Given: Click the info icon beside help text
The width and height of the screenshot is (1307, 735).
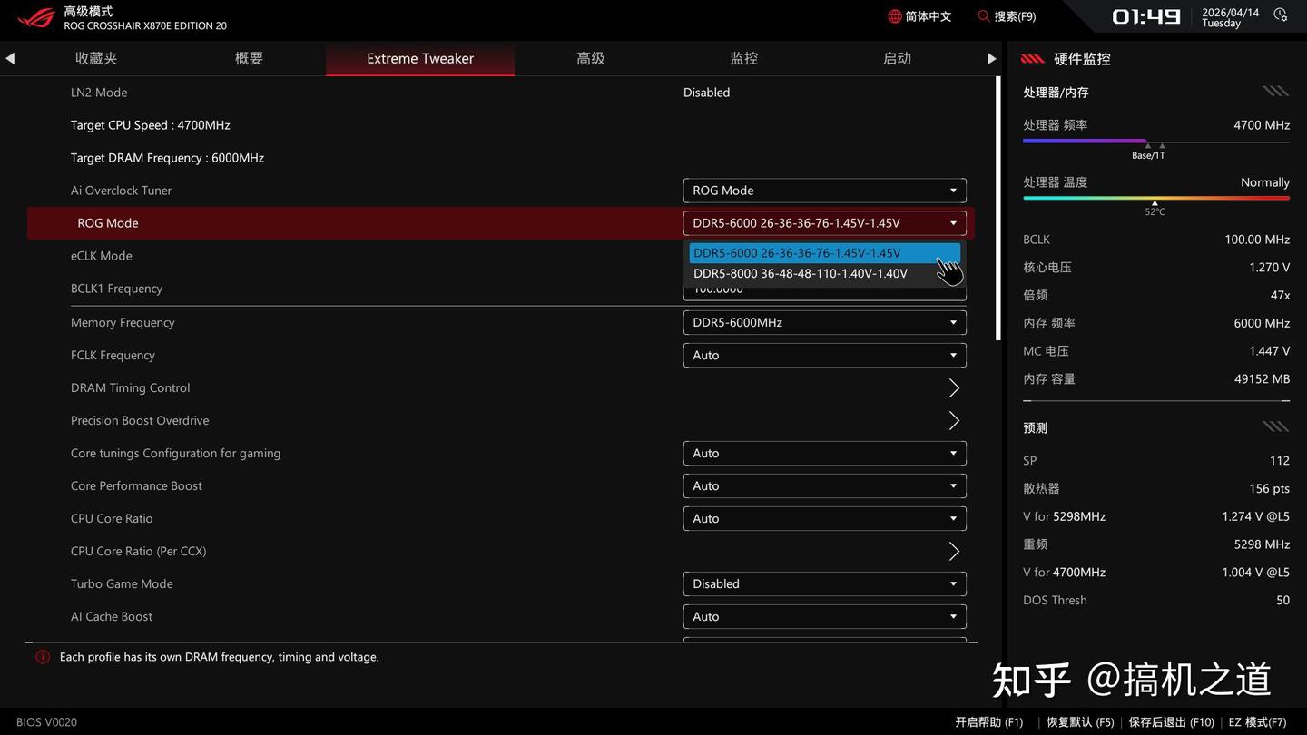Looking at the screenshot, I should click(x=43, y=657).
